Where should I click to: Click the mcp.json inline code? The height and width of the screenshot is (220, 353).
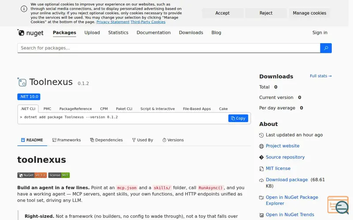(127, 188)
